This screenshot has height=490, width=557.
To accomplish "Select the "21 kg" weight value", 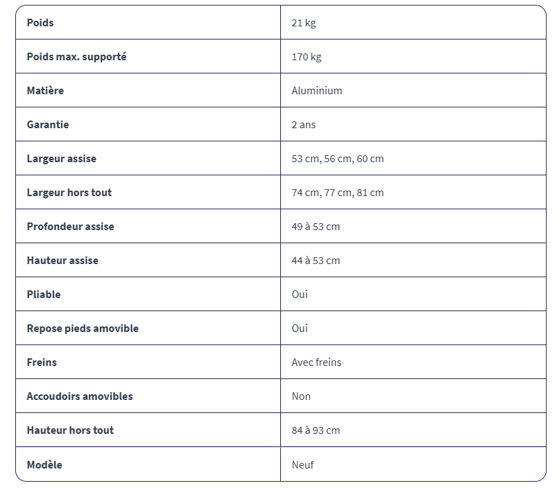I will pyautogui.click(x=304, y=23).
